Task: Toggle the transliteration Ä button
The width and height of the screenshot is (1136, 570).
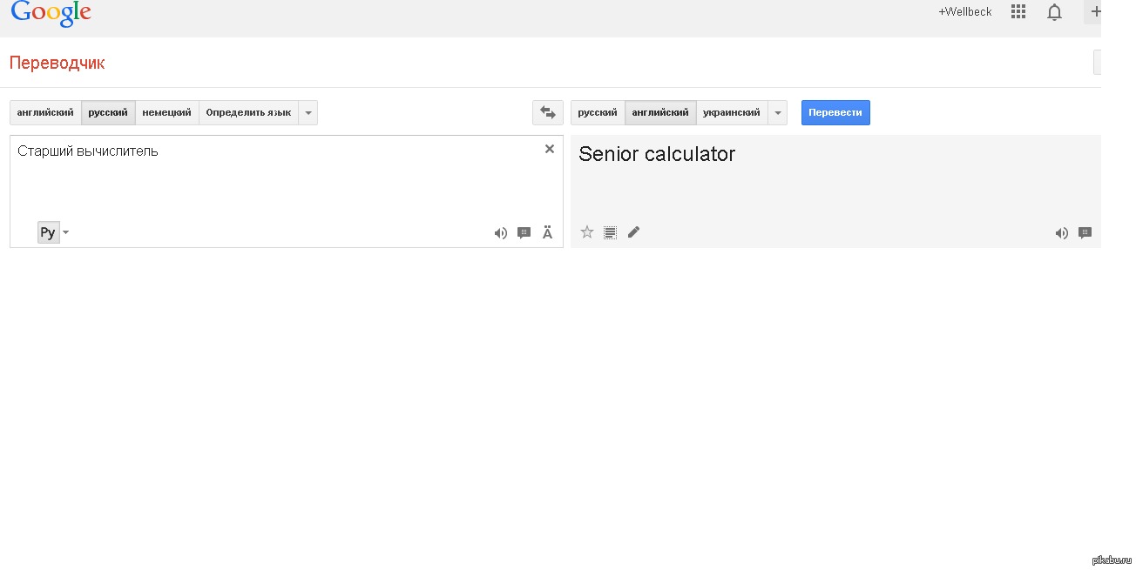Action: tap(547, 233)
